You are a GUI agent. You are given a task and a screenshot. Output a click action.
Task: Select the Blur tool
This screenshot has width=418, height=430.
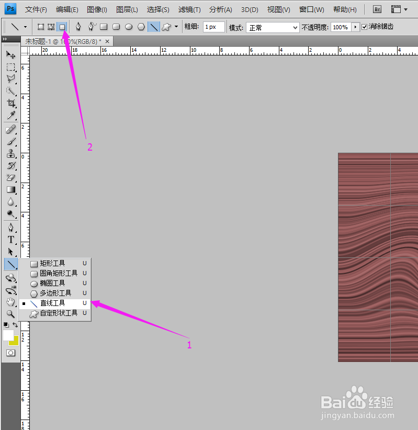pos(10,202)
